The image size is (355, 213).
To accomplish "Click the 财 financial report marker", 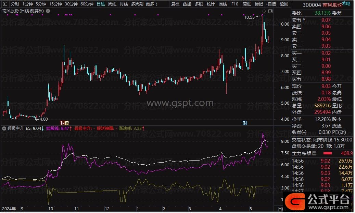I will coord(245,123).
